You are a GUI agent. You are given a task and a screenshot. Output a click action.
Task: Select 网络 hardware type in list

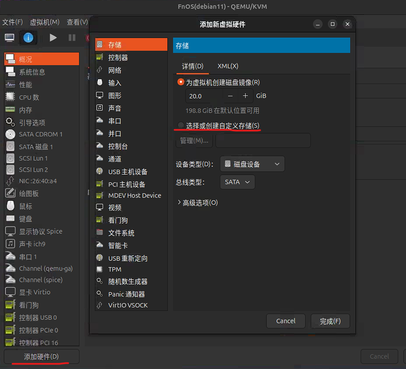click(x=115, y=70)
